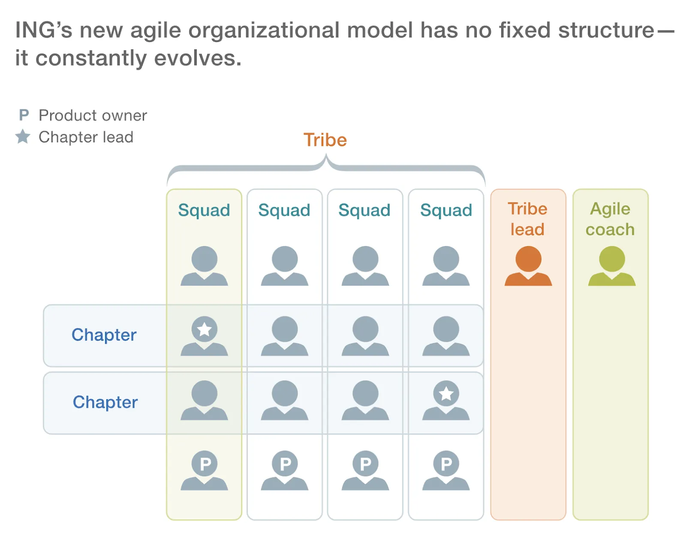The image size is (686, 533).
Task: Click the product owner icon in third squad
Action: (365, 470)
